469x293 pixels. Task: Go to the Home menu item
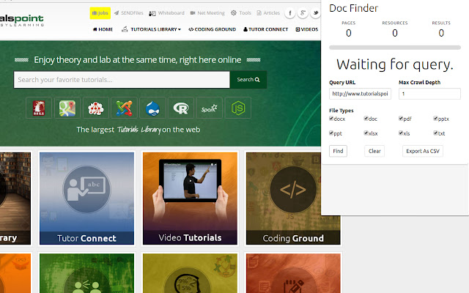pyautogui.click(x=103, y=29)
